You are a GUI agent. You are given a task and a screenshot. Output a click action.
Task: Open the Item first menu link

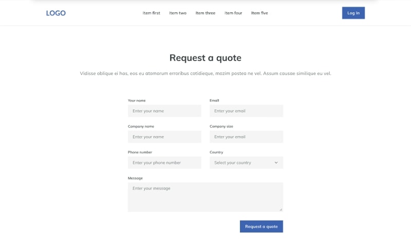(x=151, y=13)
